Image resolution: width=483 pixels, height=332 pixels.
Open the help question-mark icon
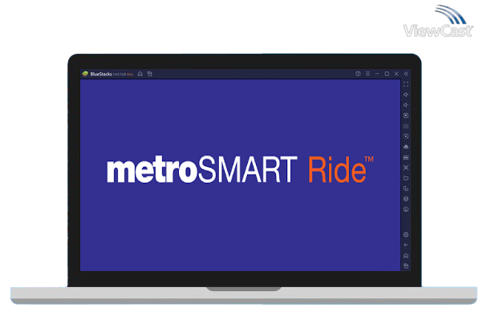coord(358,74)
